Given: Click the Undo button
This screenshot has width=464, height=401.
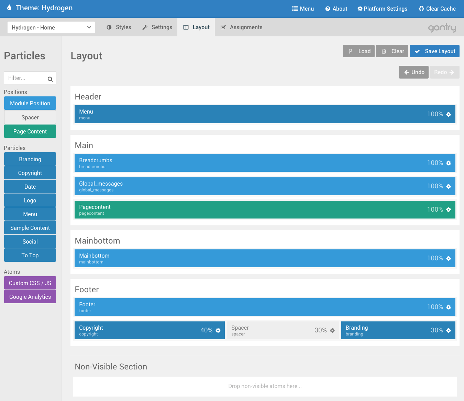Looking at the screenshot, I should click(414, 72).
